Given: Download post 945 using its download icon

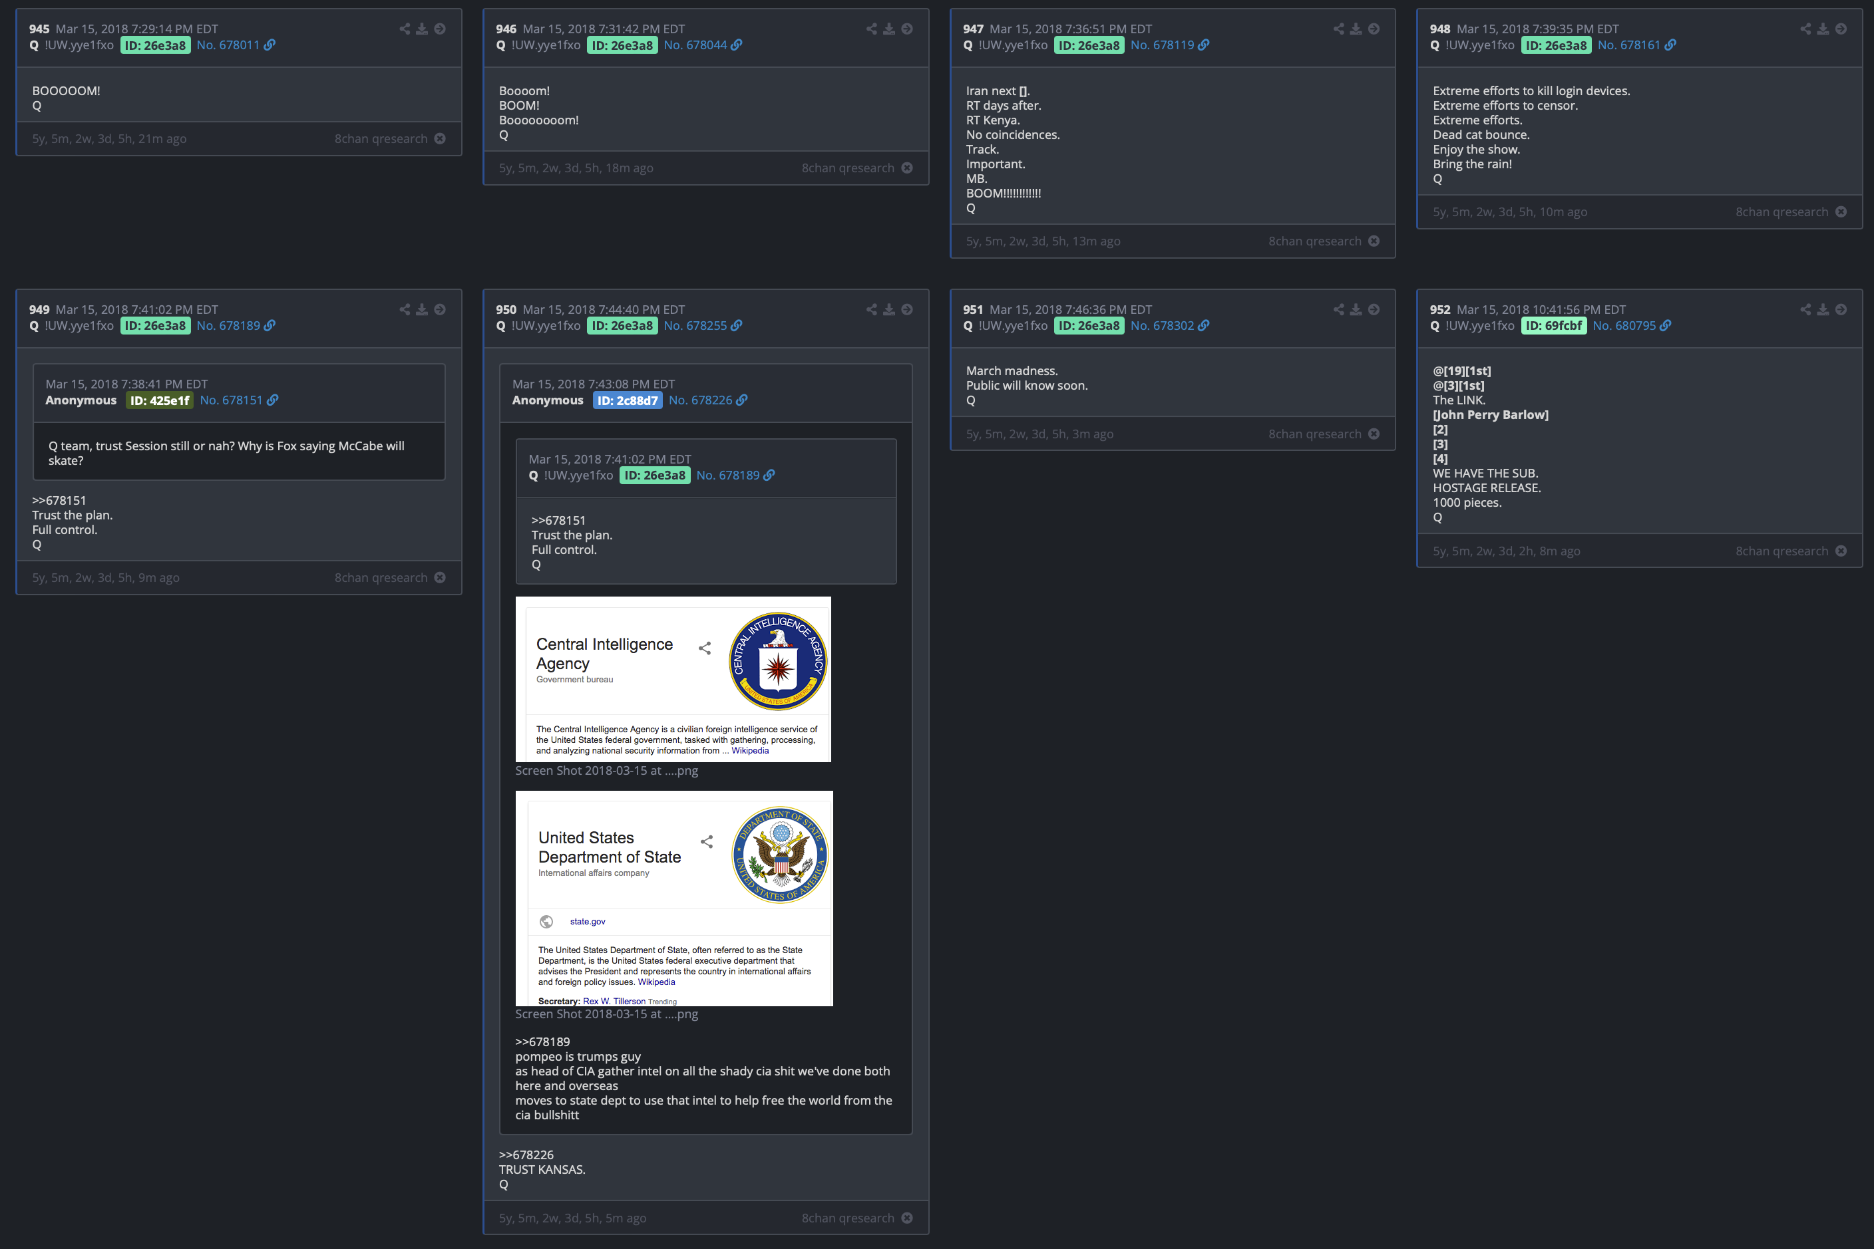Looking at the screenshot, I should coord(423,29).
